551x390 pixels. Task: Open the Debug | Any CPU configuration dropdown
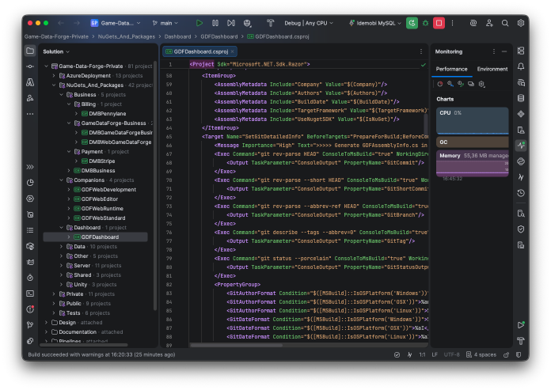(309, 23)
